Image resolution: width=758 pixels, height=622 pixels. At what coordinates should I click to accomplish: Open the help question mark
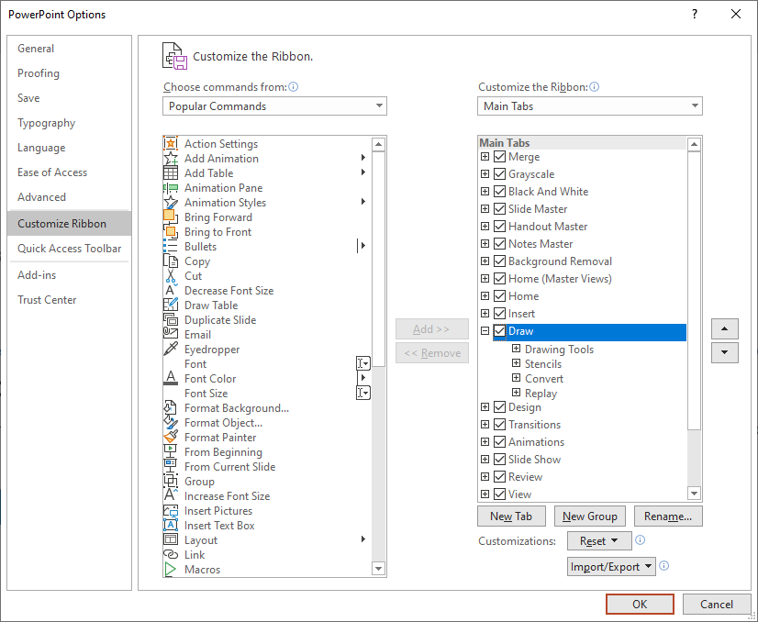click(x=695, y=14)
